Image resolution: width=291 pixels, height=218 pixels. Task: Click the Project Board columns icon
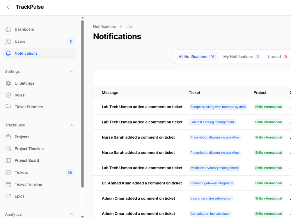tap(8, 160)
